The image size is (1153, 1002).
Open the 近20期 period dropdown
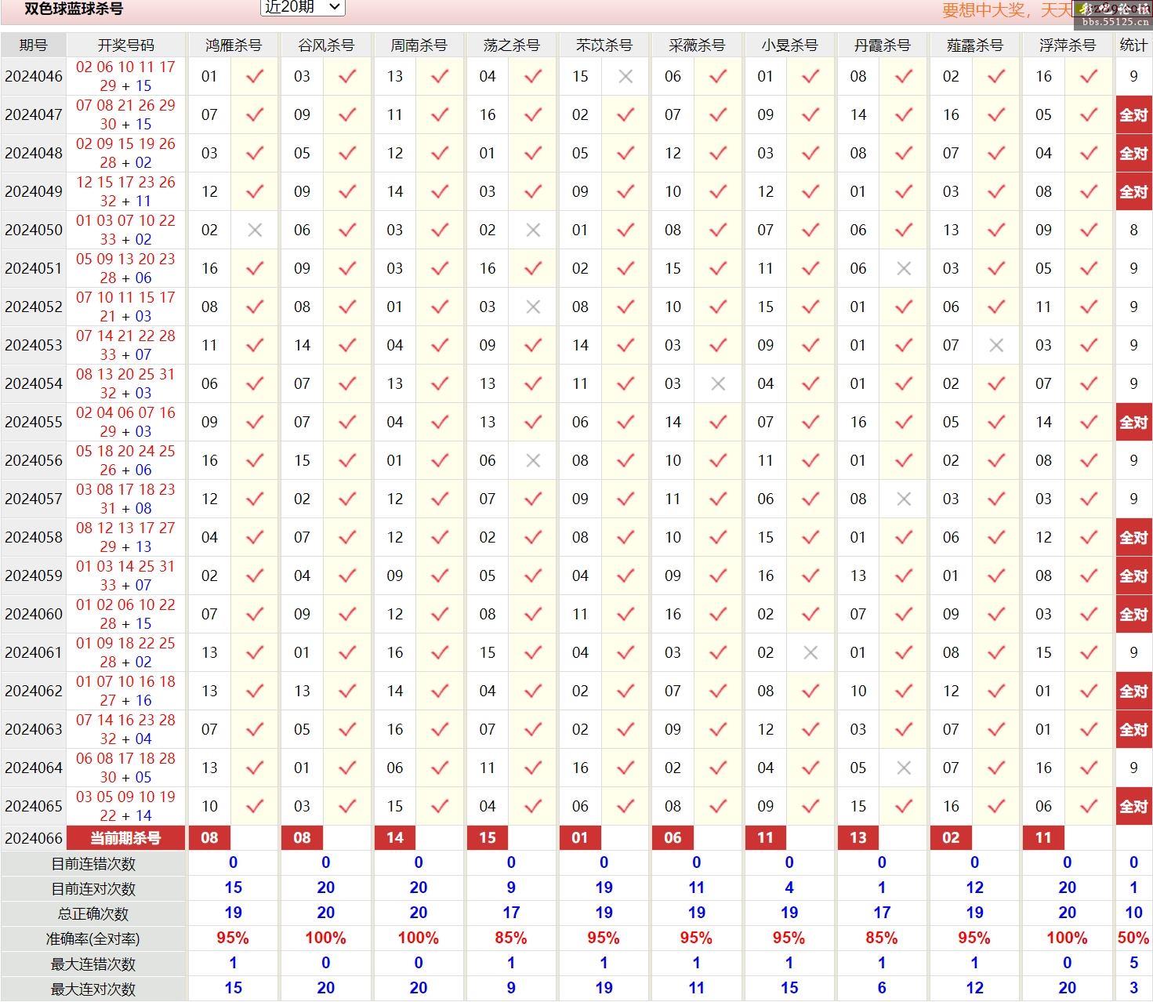[302, 7]
